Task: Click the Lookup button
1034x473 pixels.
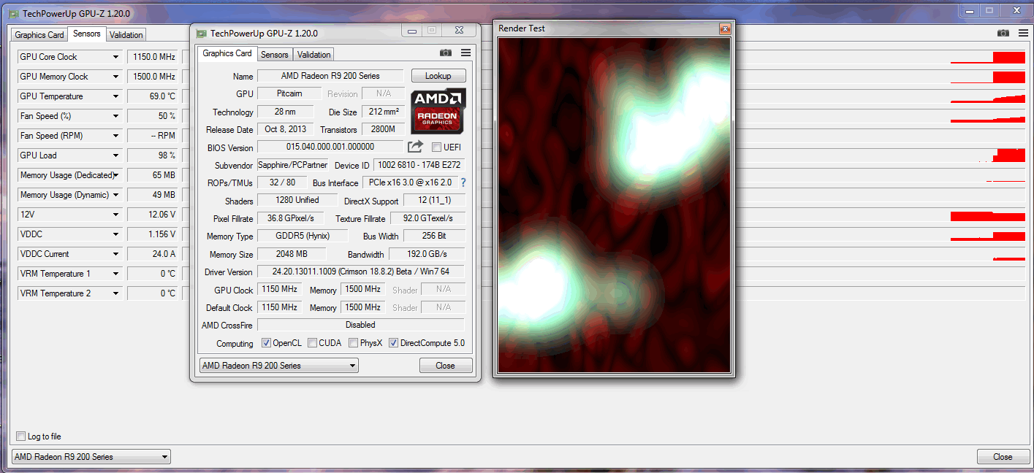Action: coord(438,76)
